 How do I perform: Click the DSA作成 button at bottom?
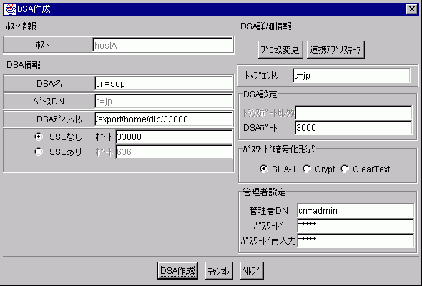coord(177,270)
